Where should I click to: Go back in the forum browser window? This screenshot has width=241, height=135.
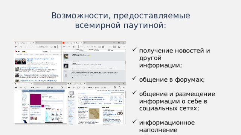pos(64,47)
